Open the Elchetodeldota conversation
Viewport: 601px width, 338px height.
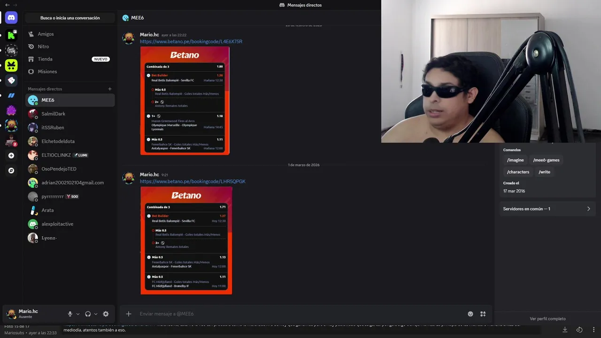(69, 141)
